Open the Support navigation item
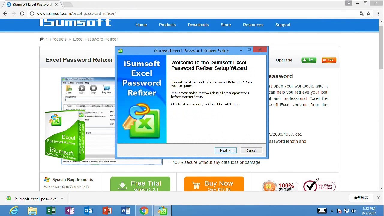 (283, 25)
